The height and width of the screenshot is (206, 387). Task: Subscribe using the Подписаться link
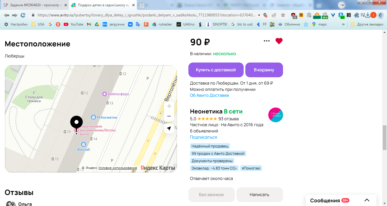(203, 137)
